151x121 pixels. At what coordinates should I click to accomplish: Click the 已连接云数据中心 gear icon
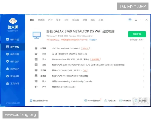coord(31,101)
